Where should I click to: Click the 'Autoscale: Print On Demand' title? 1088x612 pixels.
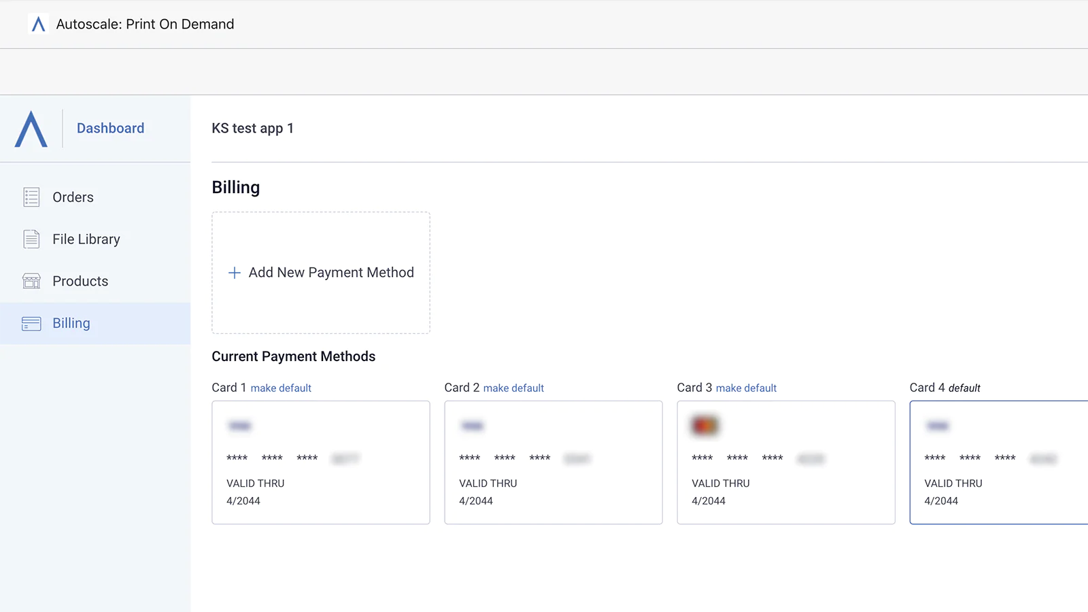click(145, 24)
